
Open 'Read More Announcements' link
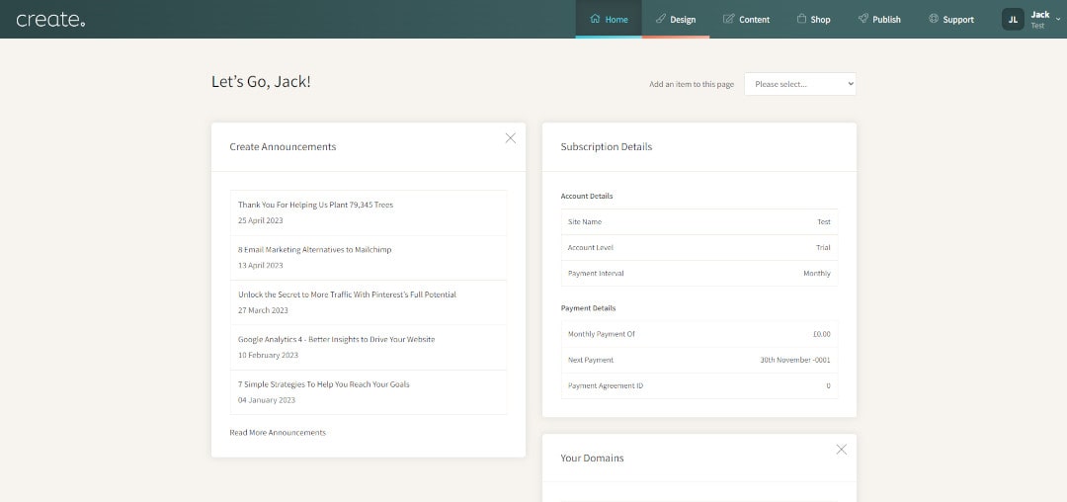click(278, 433)
